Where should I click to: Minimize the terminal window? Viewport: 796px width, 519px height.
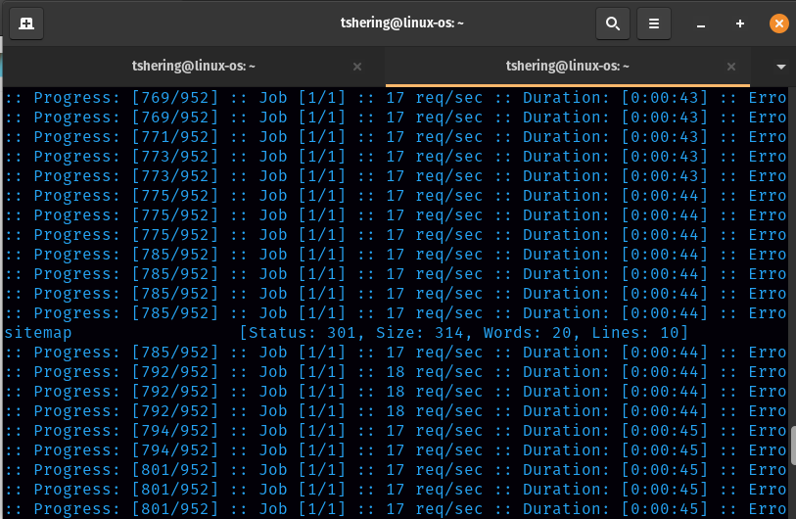pos(702,24)
